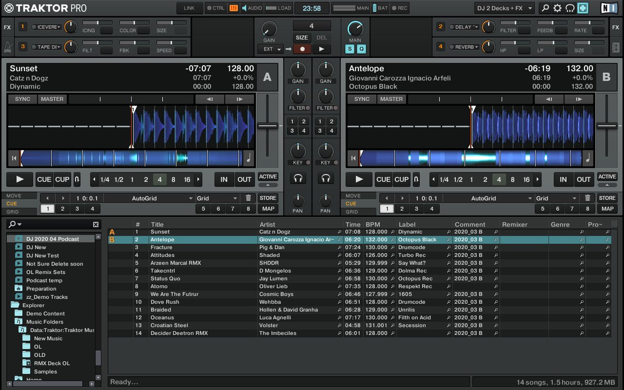Adjust FX 1 ICING slider

click(97, 23)
